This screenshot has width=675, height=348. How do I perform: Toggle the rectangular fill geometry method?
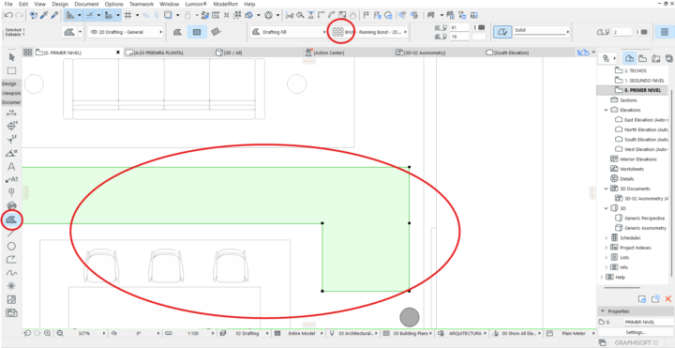(197, 32)
